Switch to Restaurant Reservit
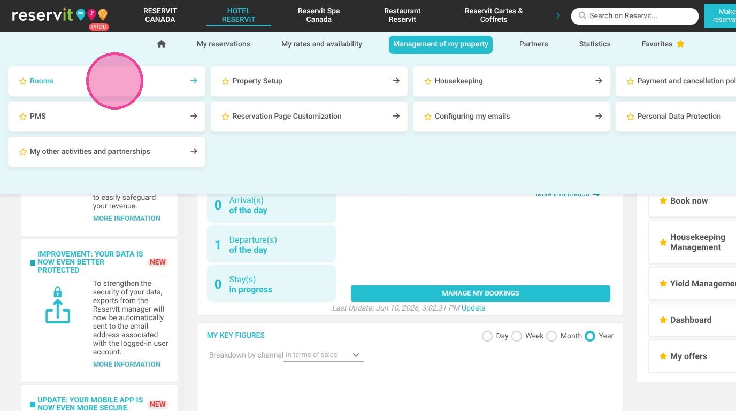736x411 pixels. (402, 15)
